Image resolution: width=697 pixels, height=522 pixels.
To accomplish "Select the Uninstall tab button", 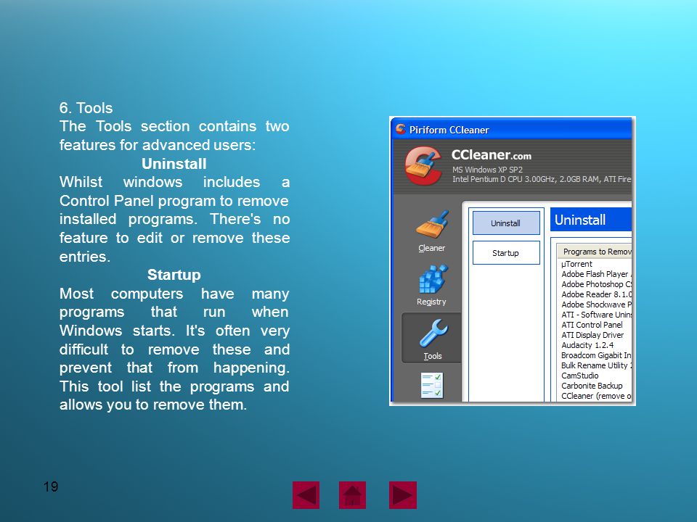I will point(506,223).
